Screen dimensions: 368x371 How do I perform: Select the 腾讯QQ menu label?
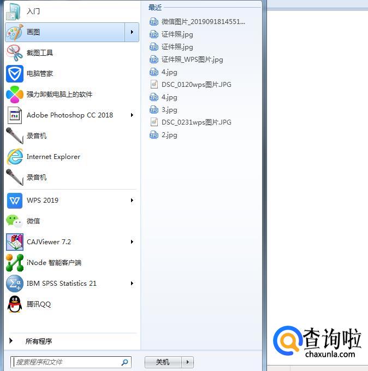pyautogui.click(x=39, y=304)
